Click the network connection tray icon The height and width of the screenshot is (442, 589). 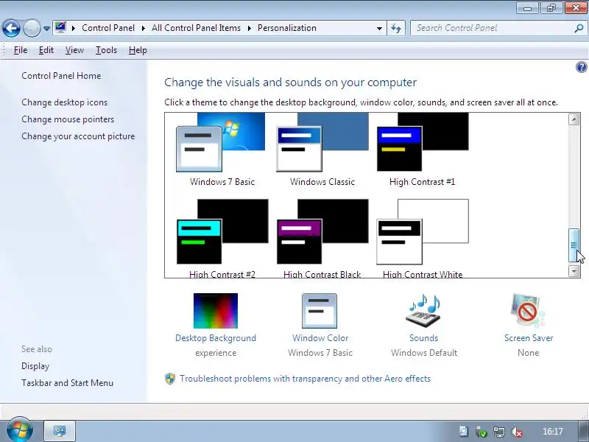[499, 432]
